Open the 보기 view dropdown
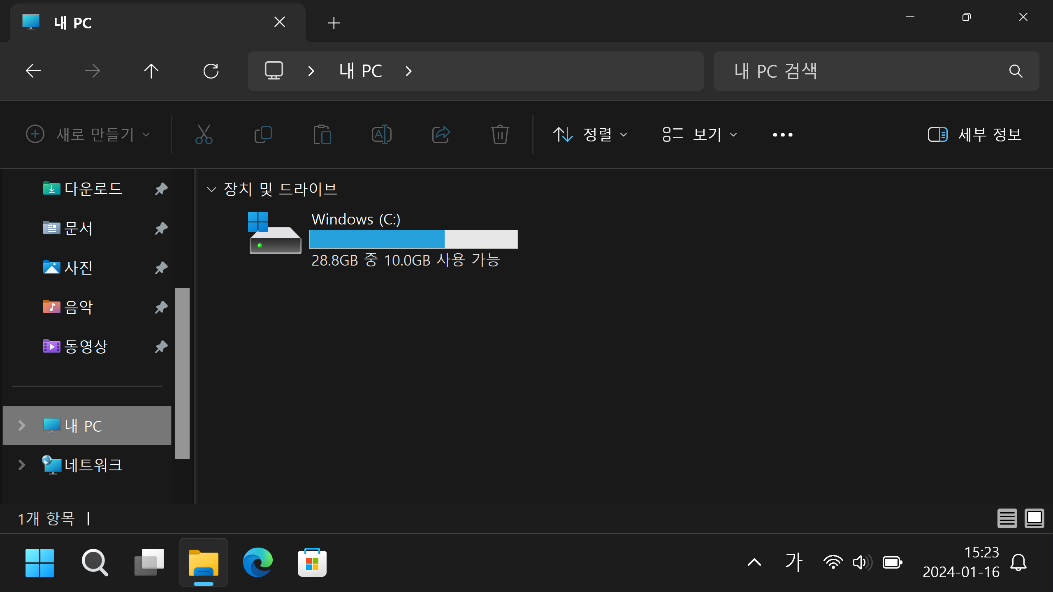Screen dimensions: 1053x592 click(x=700, y=134)
